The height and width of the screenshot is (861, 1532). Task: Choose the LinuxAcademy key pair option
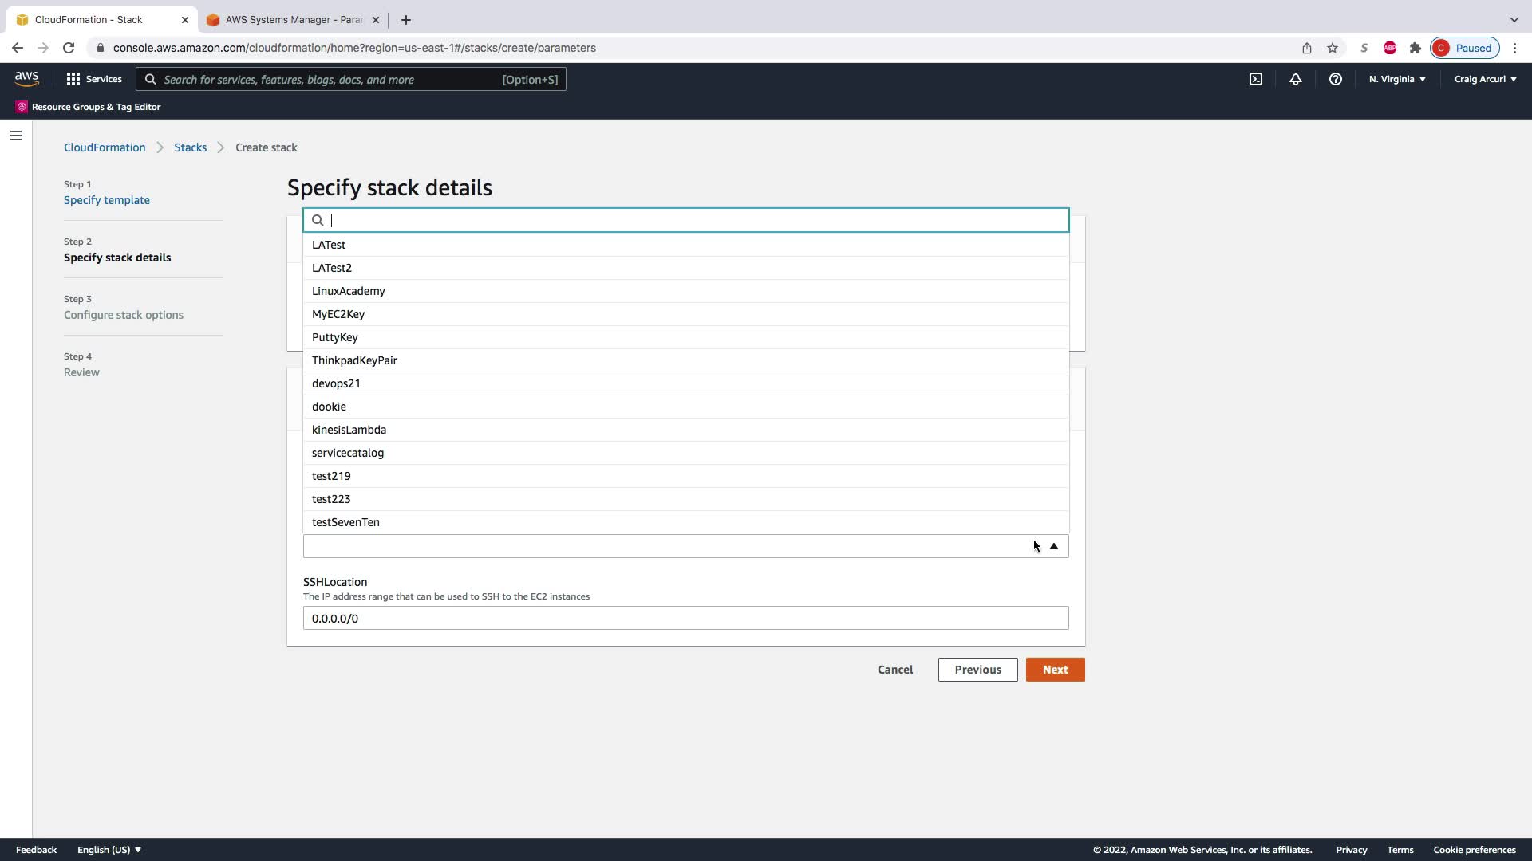point(348,291)
